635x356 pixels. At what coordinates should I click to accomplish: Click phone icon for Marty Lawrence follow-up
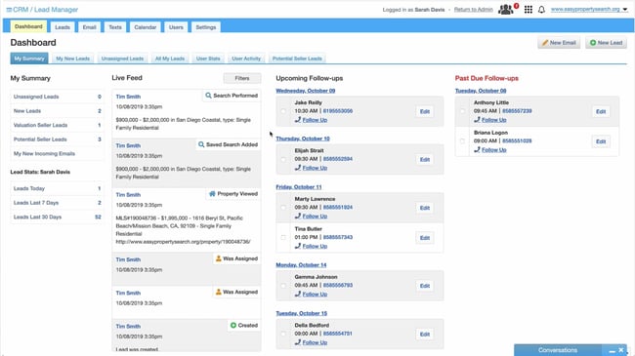click(298, 216)
